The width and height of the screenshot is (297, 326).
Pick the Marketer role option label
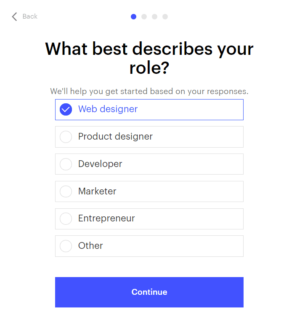97,191
